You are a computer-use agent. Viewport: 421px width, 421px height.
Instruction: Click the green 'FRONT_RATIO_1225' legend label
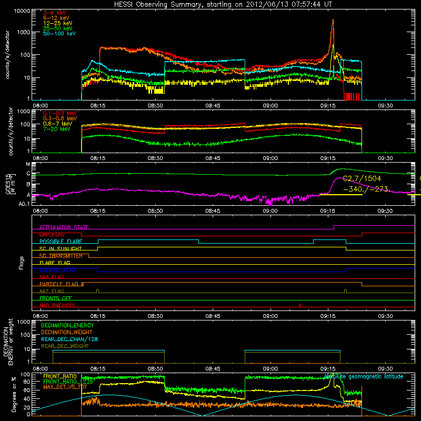(68, 382)
